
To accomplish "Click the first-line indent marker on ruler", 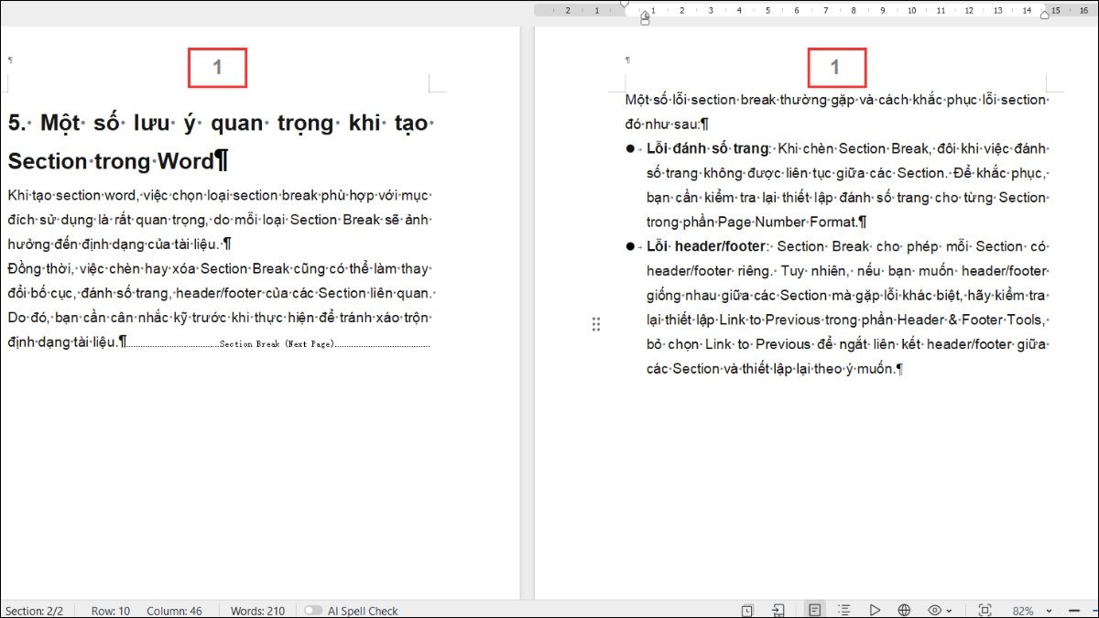I will tap(626, 5).
